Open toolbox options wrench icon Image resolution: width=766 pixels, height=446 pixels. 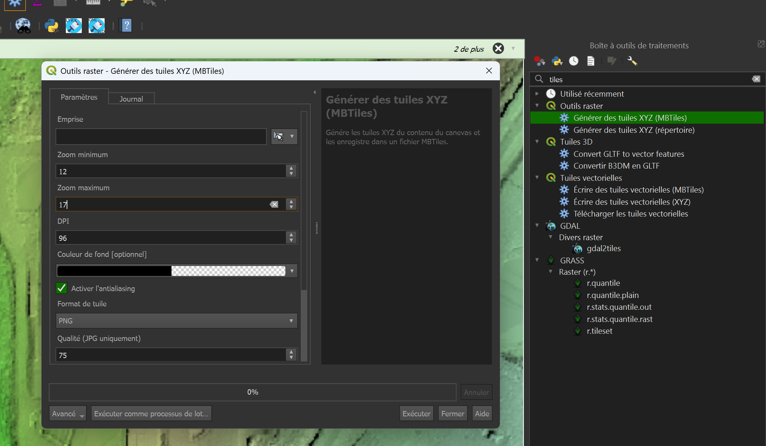click(632, 61)
